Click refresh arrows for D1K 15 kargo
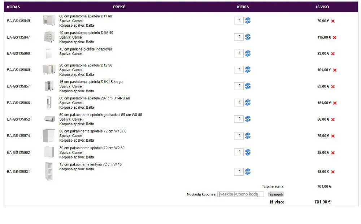 (248, 86)
